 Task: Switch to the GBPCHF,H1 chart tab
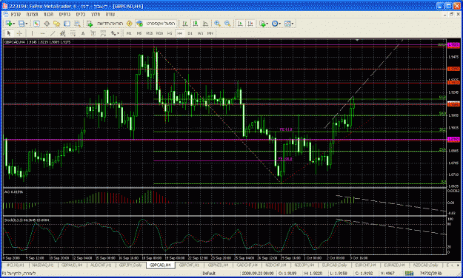(x=189, y=265)
